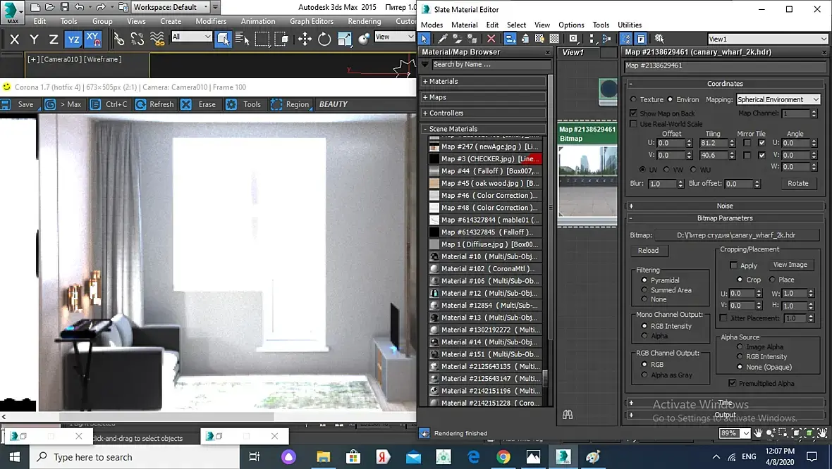This screenshot has width=832, height=469.
Task: Activate Select and Rotate tool
Action: (324, 39)
